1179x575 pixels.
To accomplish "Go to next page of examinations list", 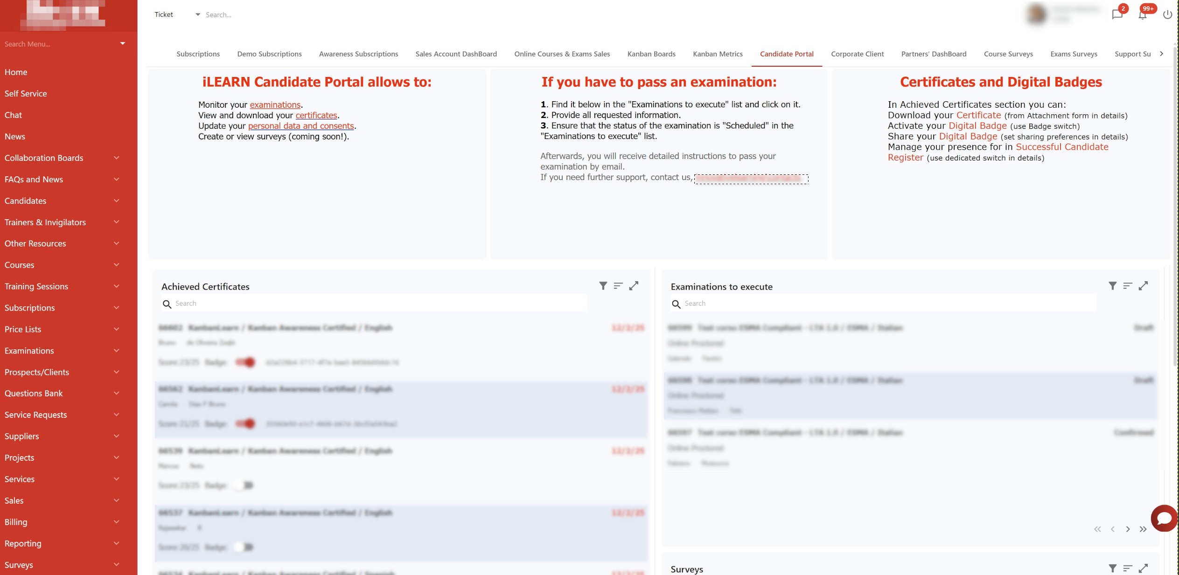I will [x=1128, y=529].
